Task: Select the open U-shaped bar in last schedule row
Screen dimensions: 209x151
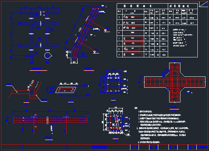Action: pos(133,55)
